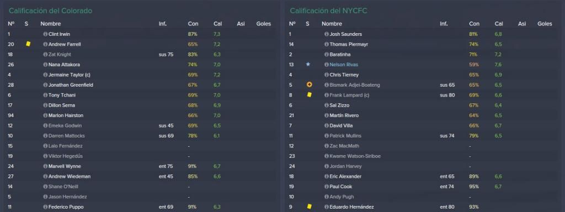
Task: Click injury icon for Bismark Adjei-Boateng
Action: point(309,84)
